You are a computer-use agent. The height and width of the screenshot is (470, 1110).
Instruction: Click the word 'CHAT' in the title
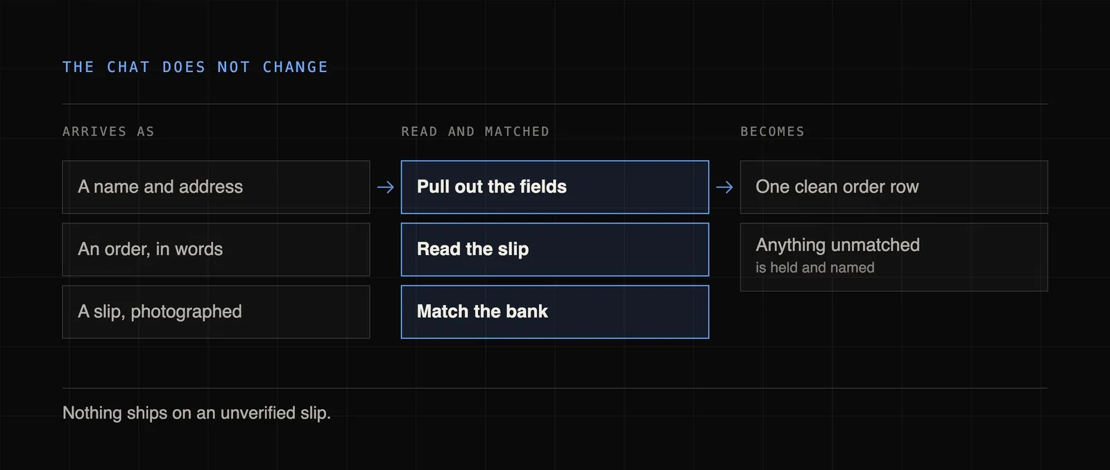[128, 67]
